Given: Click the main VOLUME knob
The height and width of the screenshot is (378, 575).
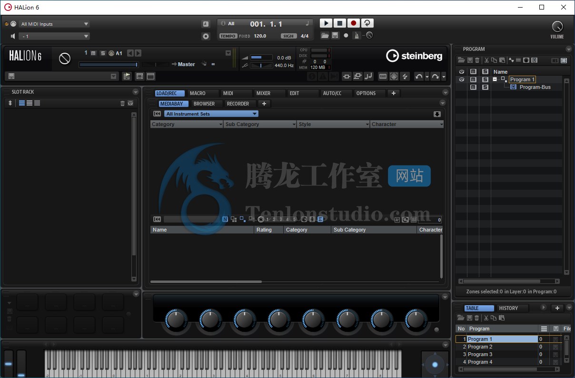Looking at the screenshot, I should pyautogui.click(x=557, y=27).
